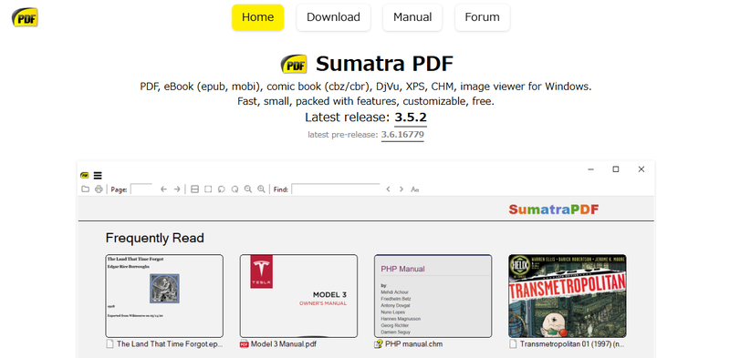This screenshot has width=730, height=358.
Task: Toggle the match case Aa icon
Action: tap(415, 189)
